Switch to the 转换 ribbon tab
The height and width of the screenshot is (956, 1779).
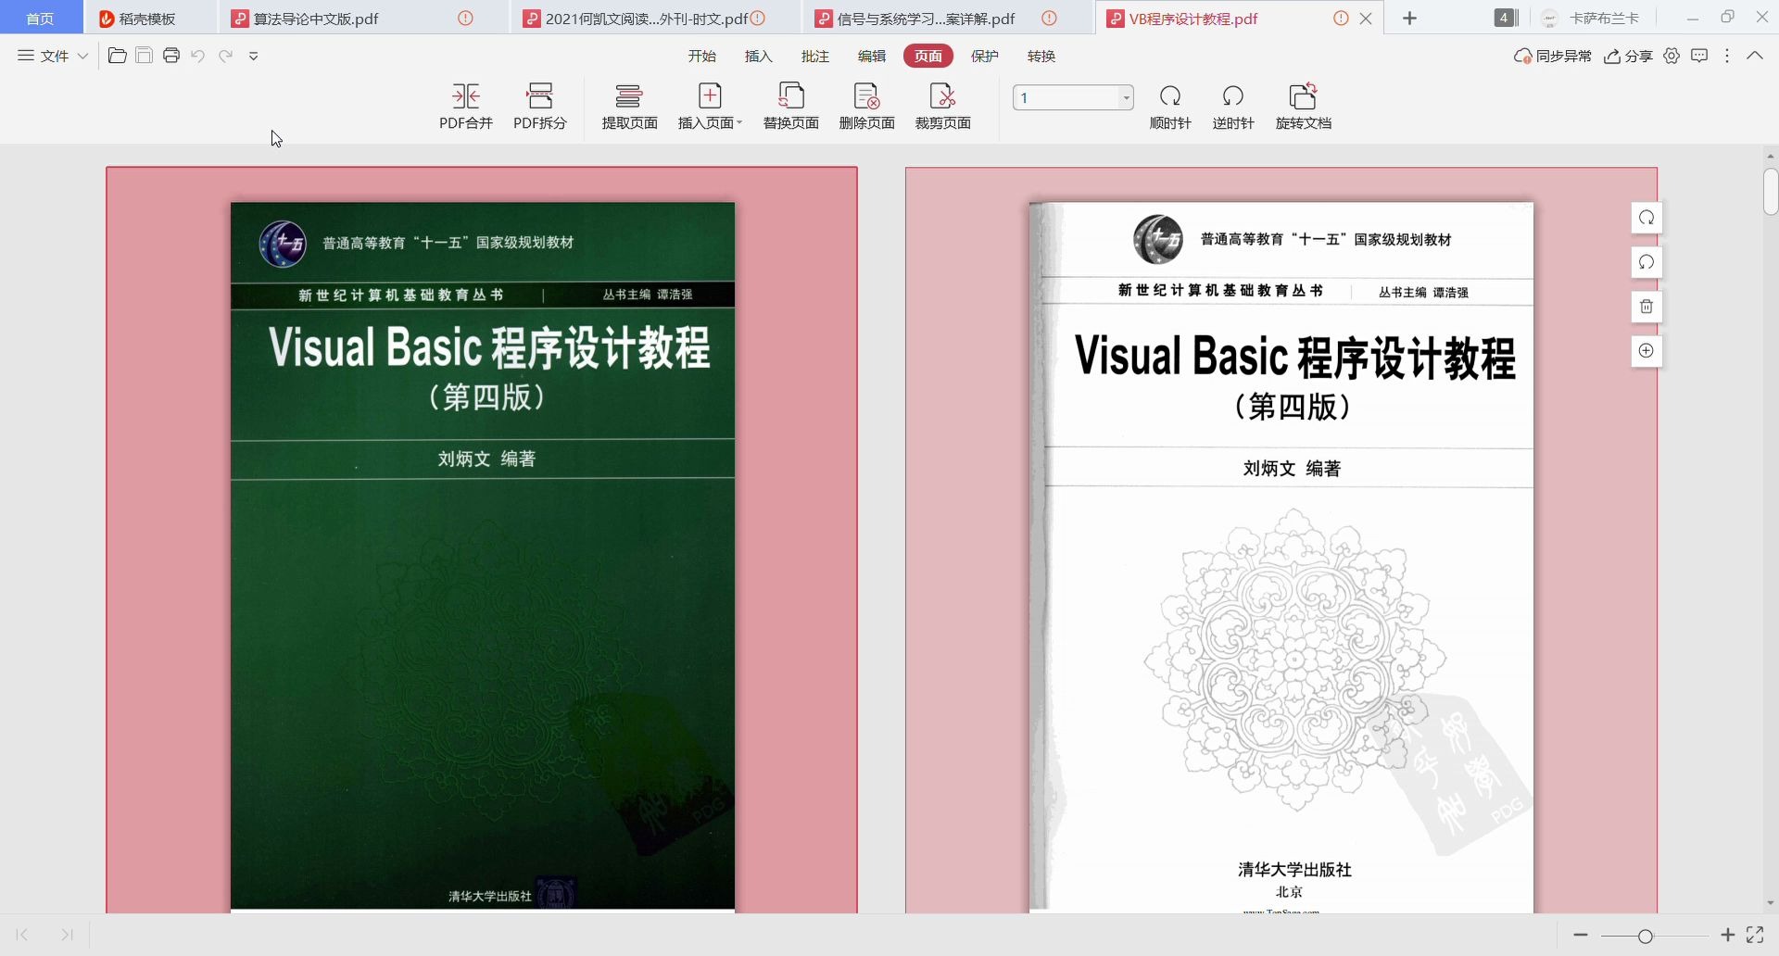(x=1041, y=56)
